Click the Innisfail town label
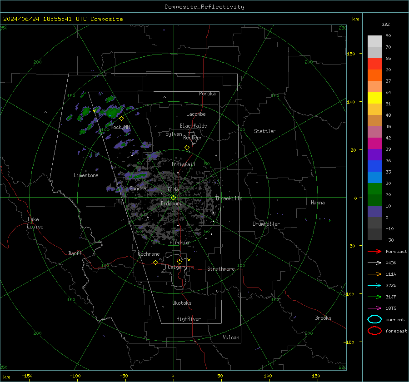Screen dimensions: 409x382 coord(183,164)
